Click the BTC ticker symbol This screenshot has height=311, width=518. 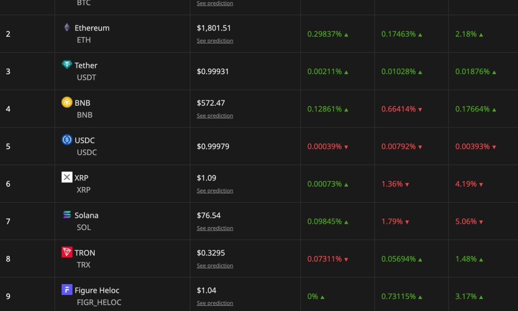83,3
